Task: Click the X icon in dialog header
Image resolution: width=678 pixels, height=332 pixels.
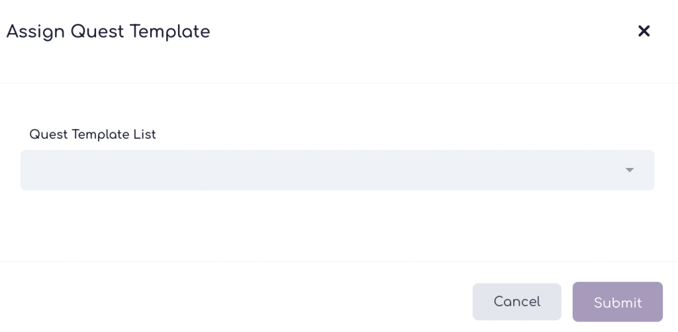Action: [x=644, y=31]
